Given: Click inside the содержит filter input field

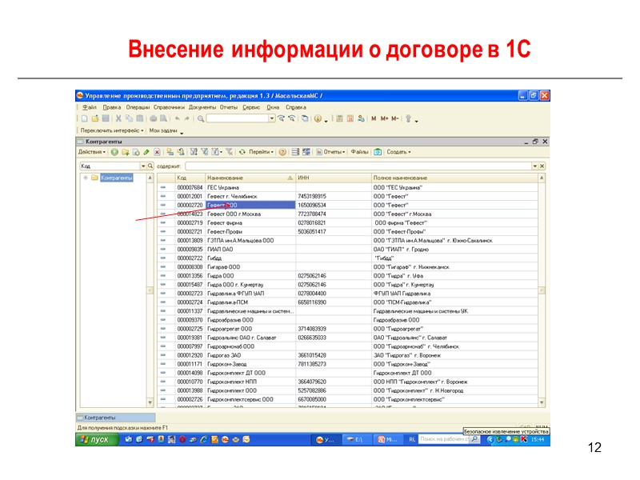Looking at the screenshot, I should tap(358, 166).
